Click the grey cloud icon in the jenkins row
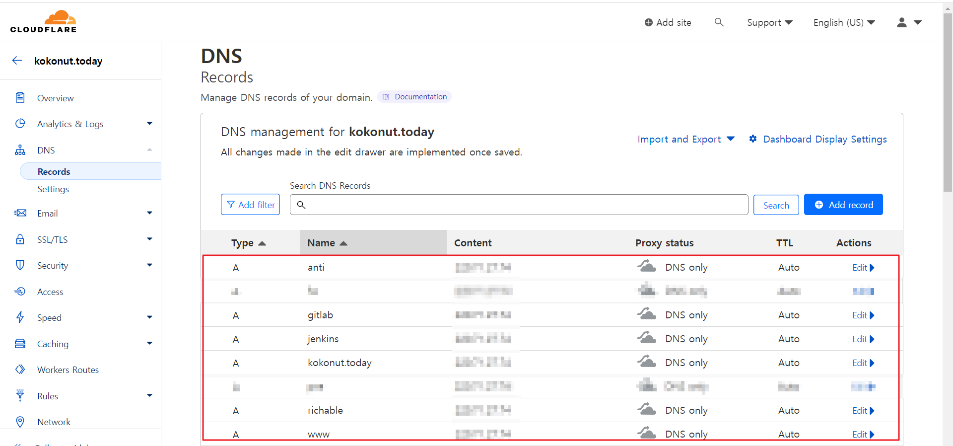Image resolution: width=953 pixels, height=446 pixels. pos(647,338)
